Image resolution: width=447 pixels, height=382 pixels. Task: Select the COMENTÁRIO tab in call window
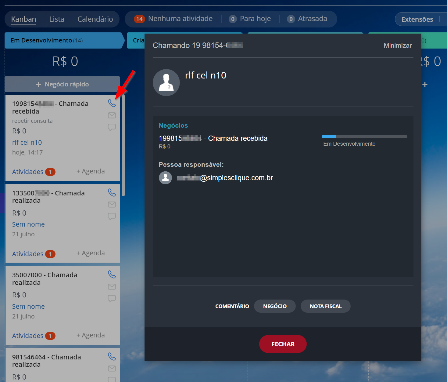[x=232, y=306]
